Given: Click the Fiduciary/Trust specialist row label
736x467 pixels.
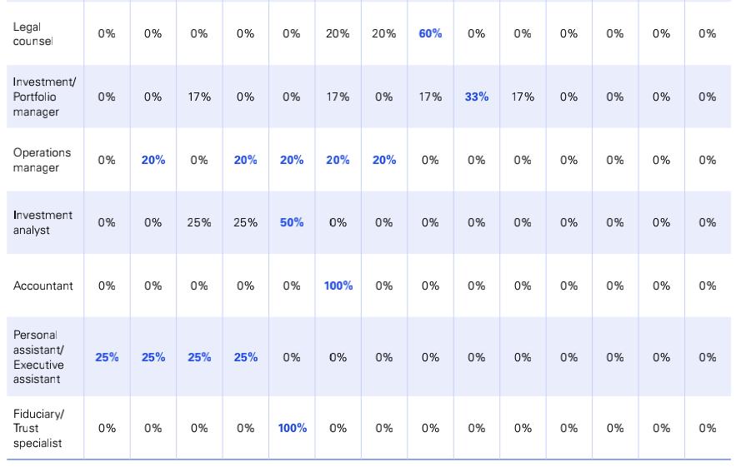Looking at the screenshot, I should 38,428.
